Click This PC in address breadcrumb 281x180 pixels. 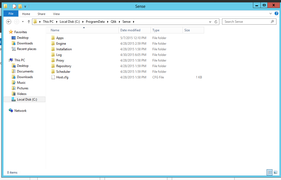click(48, 22)
